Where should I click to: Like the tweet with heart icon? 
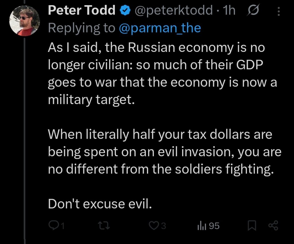pos(153,226)
